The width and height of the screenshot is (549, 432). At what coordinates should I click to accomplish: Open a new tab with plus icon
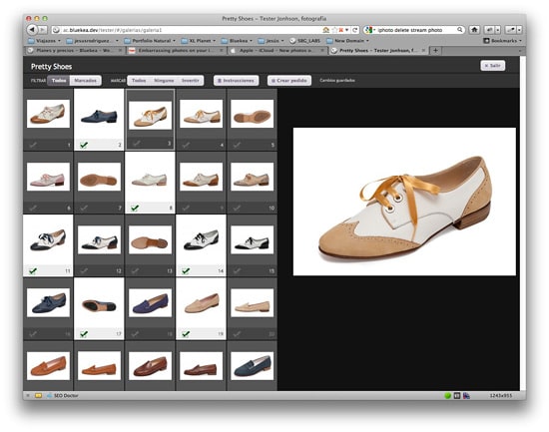pos(435,51)
